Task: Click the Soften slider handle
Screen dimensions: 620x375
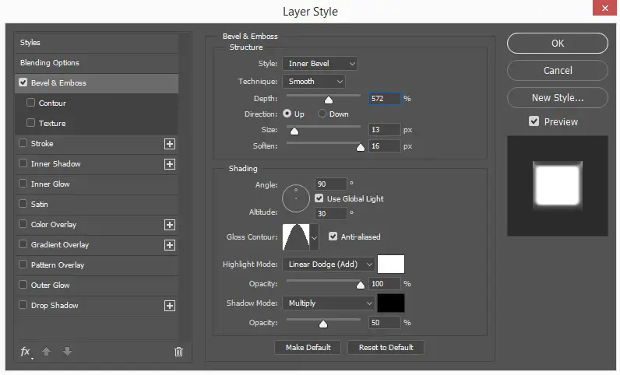Action: (360, 147)
